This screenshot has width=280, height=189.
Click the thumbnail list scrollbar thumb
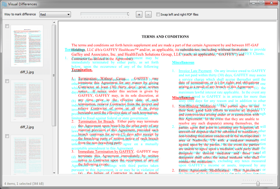tap(54, 75)
